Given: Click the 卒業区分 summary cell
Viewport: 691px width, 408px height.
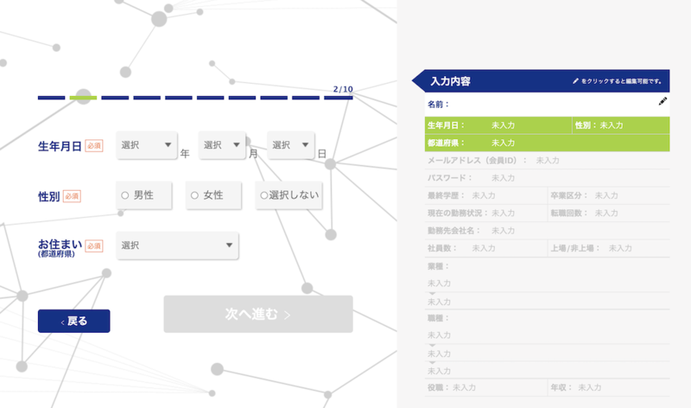Looking at the screenshot, I should click(609, 195).
